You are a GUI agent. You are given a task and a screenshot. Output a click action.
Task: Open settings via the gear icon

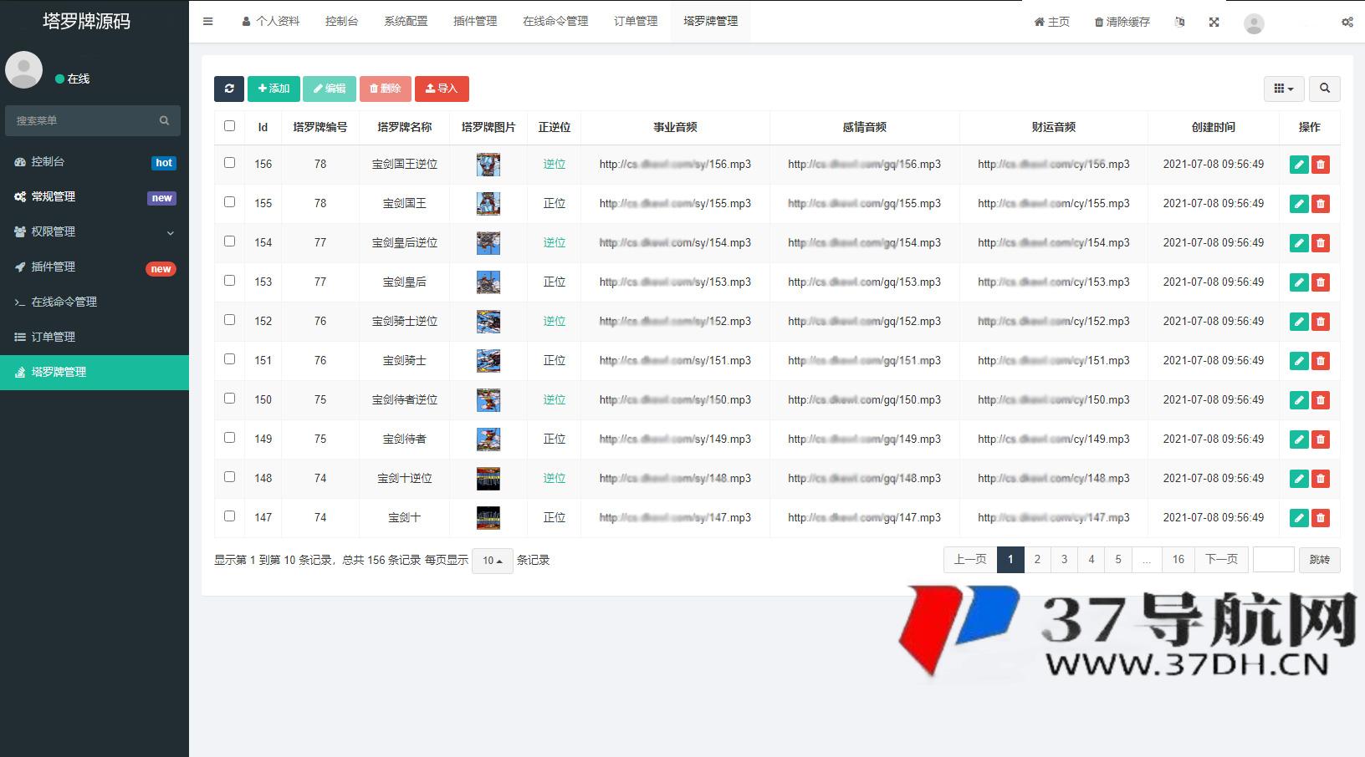click(1347, 23)
